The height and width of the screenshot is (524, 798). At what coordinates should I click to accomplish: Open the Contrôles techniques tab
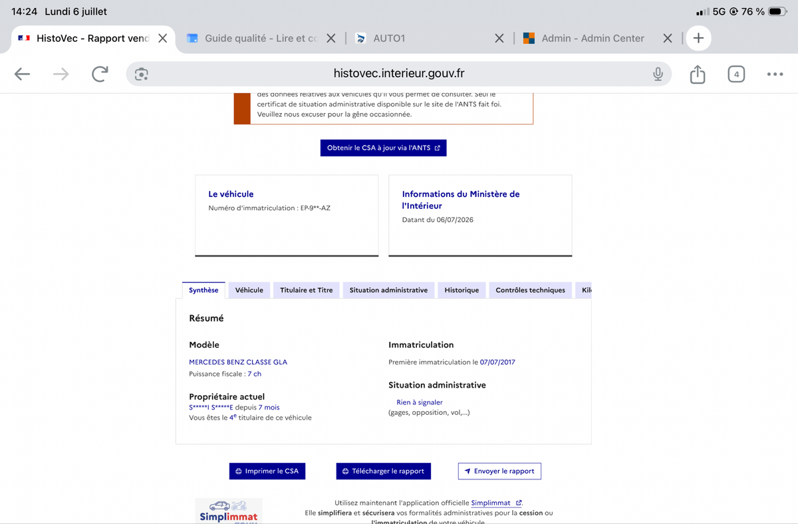(x=531, y=290)
